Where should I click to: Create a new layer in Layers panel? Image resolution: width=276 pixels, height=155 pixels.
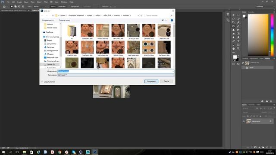[267, 147]
